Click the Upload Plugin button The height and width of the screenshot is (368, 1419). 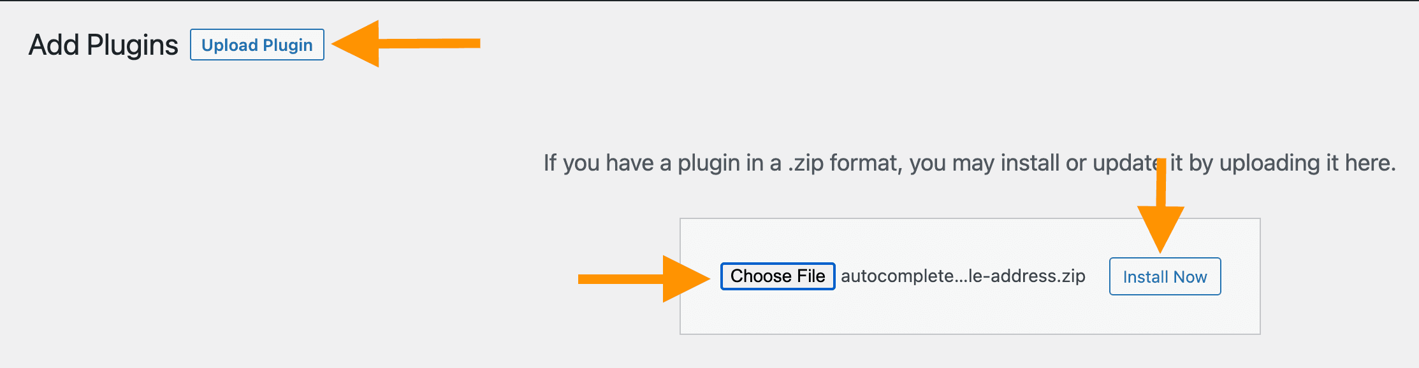(257, 45)
